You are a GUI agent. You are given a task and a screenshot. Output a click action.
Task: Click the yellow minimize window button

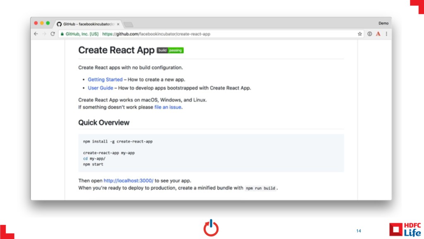42,23
